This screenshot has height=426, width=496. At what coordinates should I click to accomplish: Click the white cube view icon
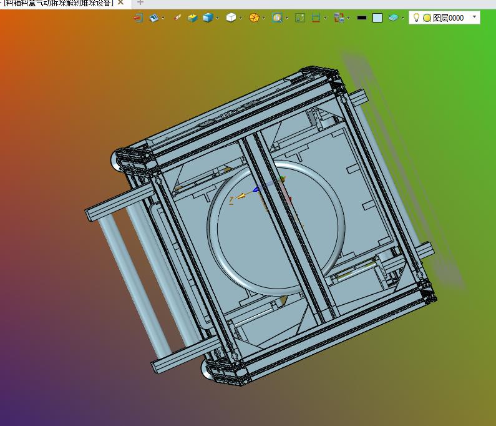(231, 17)
